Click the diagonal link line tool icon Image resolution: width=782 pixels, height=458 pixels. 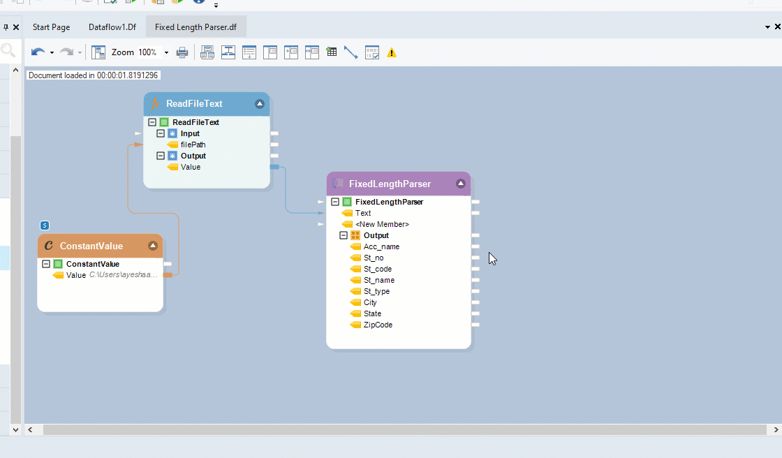(351, 52)
